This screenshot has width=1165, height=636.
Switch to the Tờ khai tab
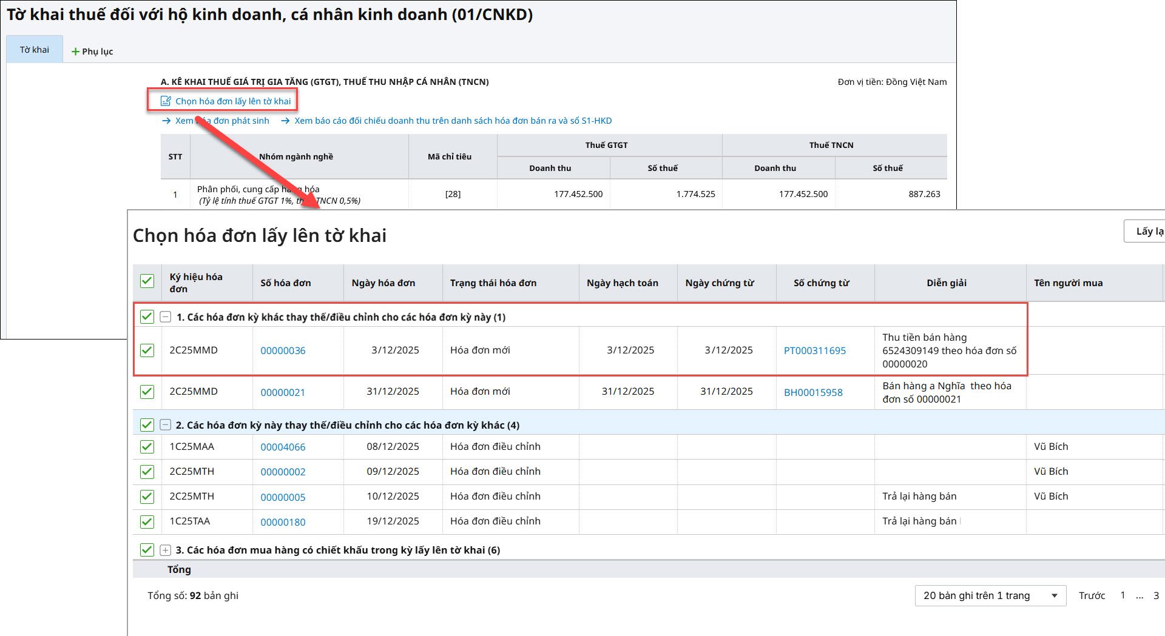pos(35,50)
